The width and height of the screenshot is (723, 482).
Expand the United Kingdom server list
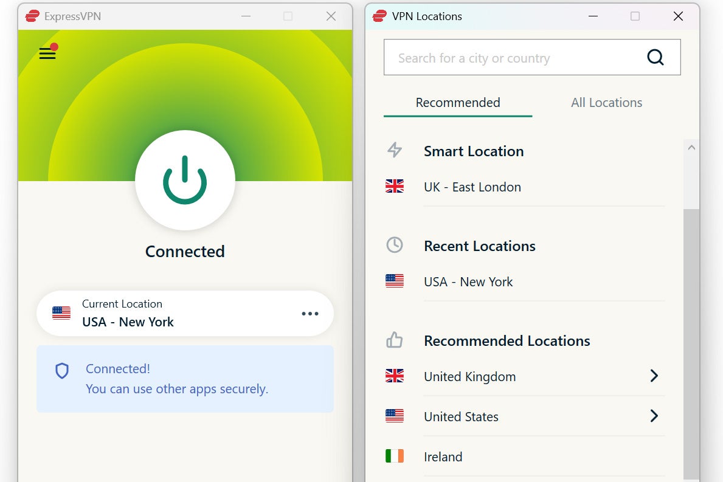click(654, 376)
